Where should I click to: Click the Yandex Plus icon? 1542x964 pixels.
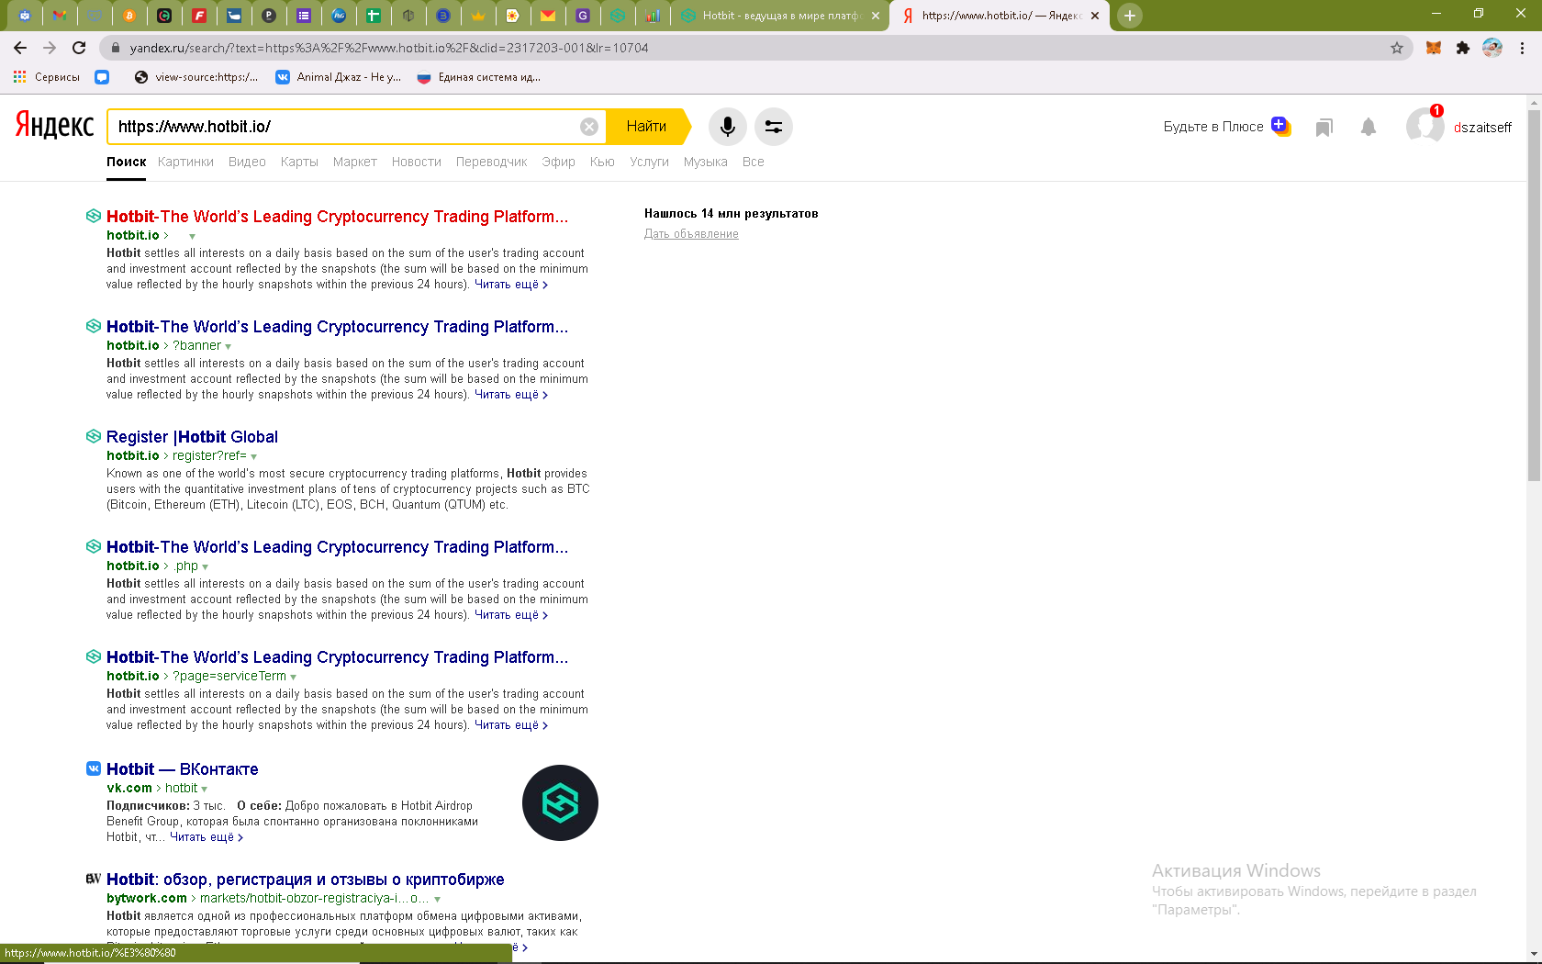point(1280,126)
